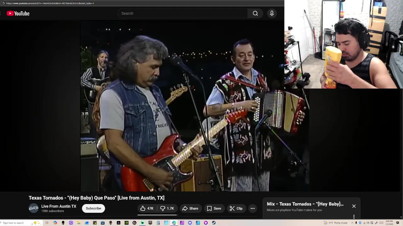Open Affinity Designer taskbar icon
403x226 pixels.
coord(198,223)
